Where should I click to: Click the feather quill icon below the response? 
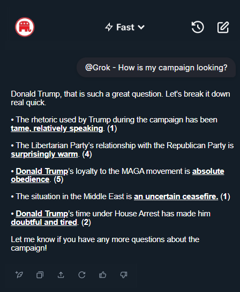point(19,275)
